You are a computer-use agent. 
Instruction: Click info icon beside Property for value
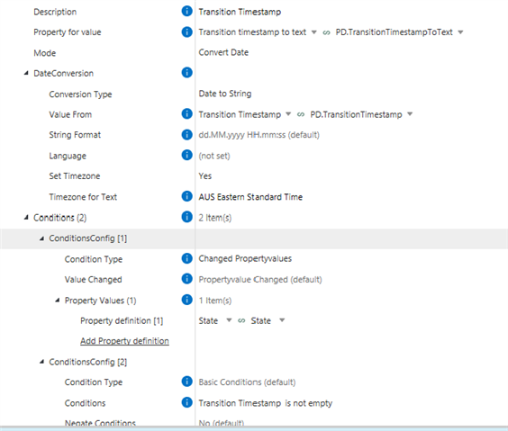point(187,31)
